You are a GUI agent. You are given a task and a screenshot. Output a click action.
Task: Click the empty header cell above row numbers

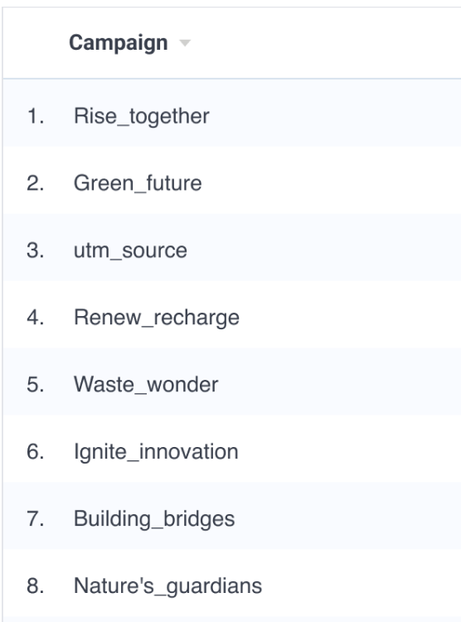pos(36,43)
